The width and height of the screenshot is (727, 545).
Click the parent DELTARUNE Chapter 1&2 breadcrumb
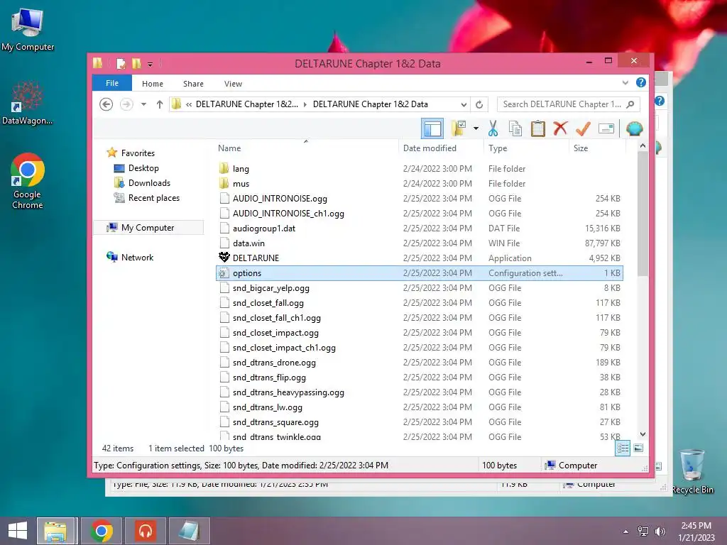tap(246, 104)
